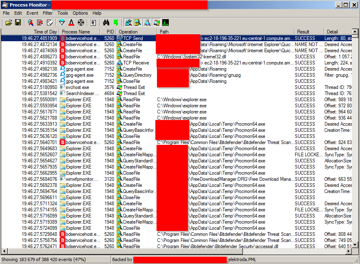
Task: Select the TCP Receive row from bdservicehost
Action: [x=176, y=63]
